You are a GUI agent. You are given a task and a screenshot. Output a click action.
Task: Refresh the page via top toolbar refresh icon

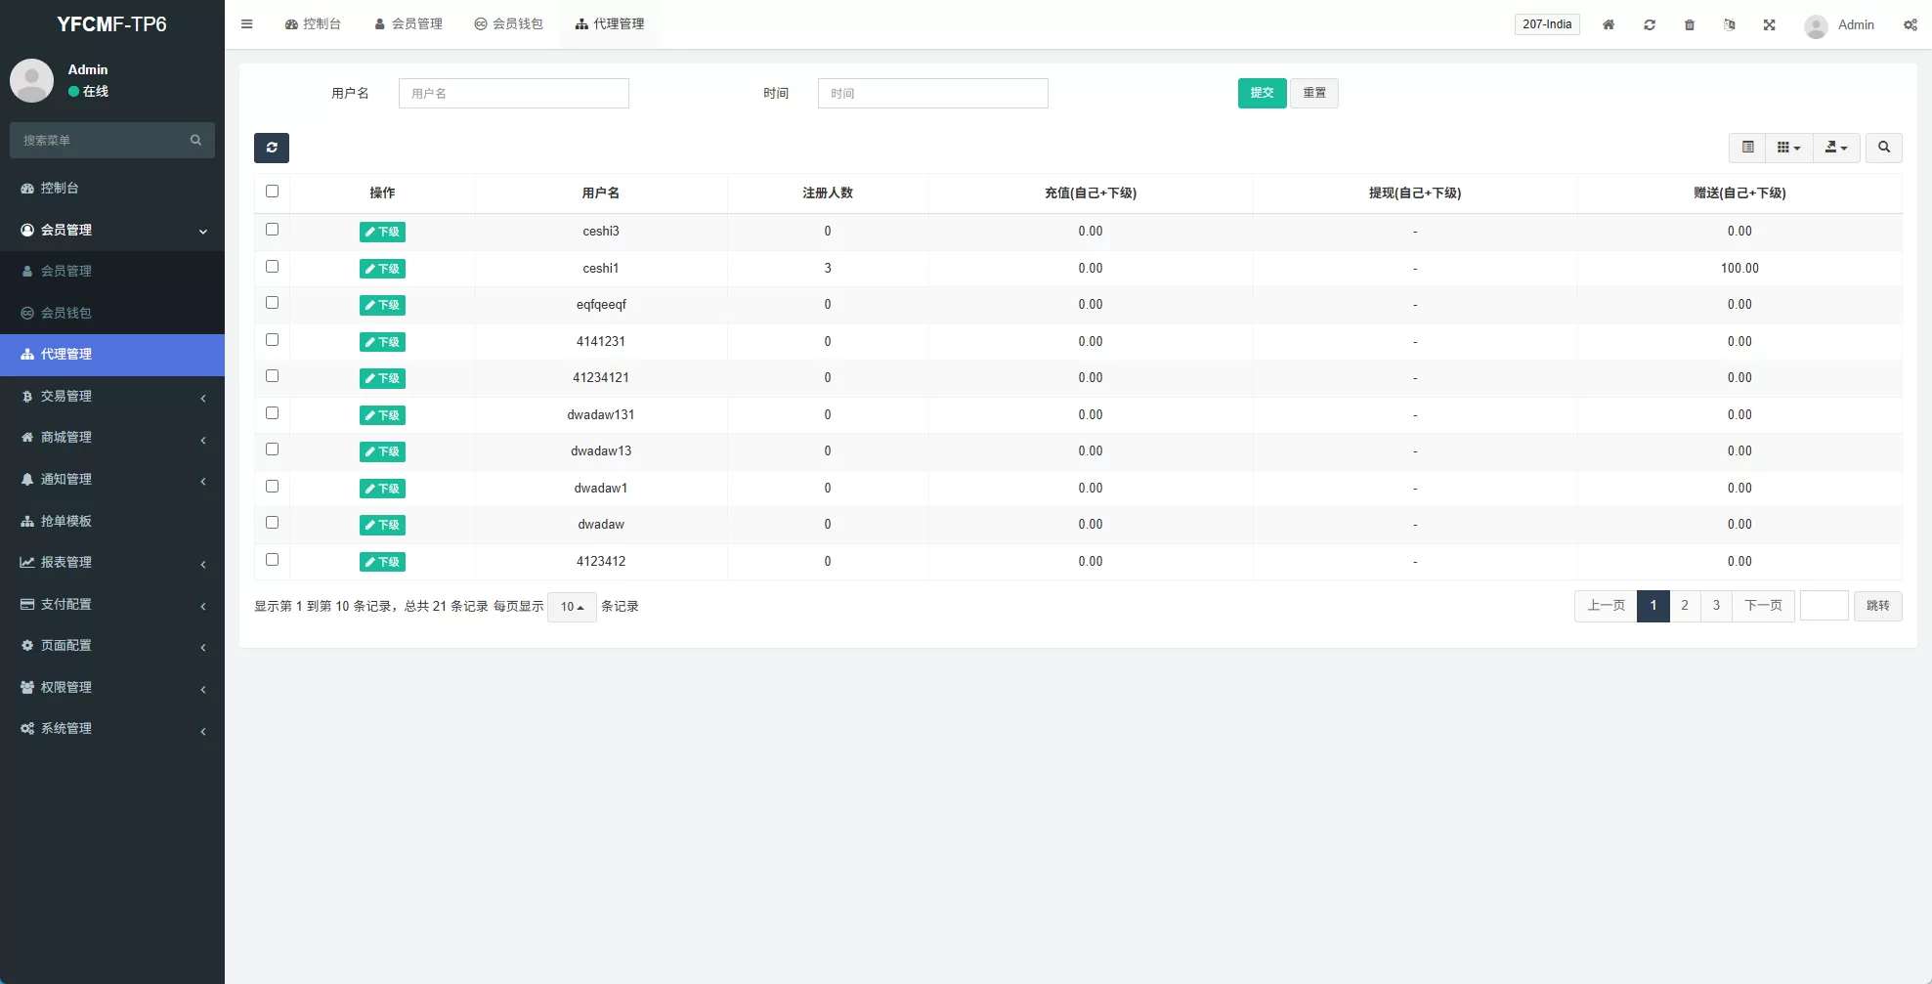[1650, 24]
